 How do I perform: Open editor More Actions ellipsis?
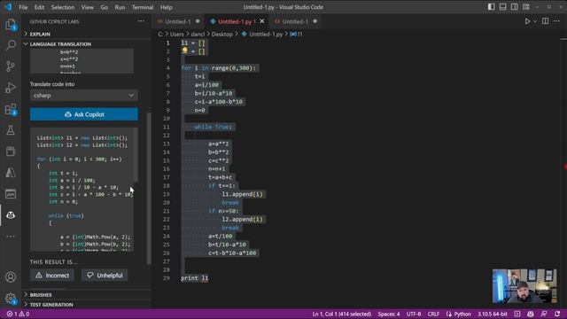[556, 21]
